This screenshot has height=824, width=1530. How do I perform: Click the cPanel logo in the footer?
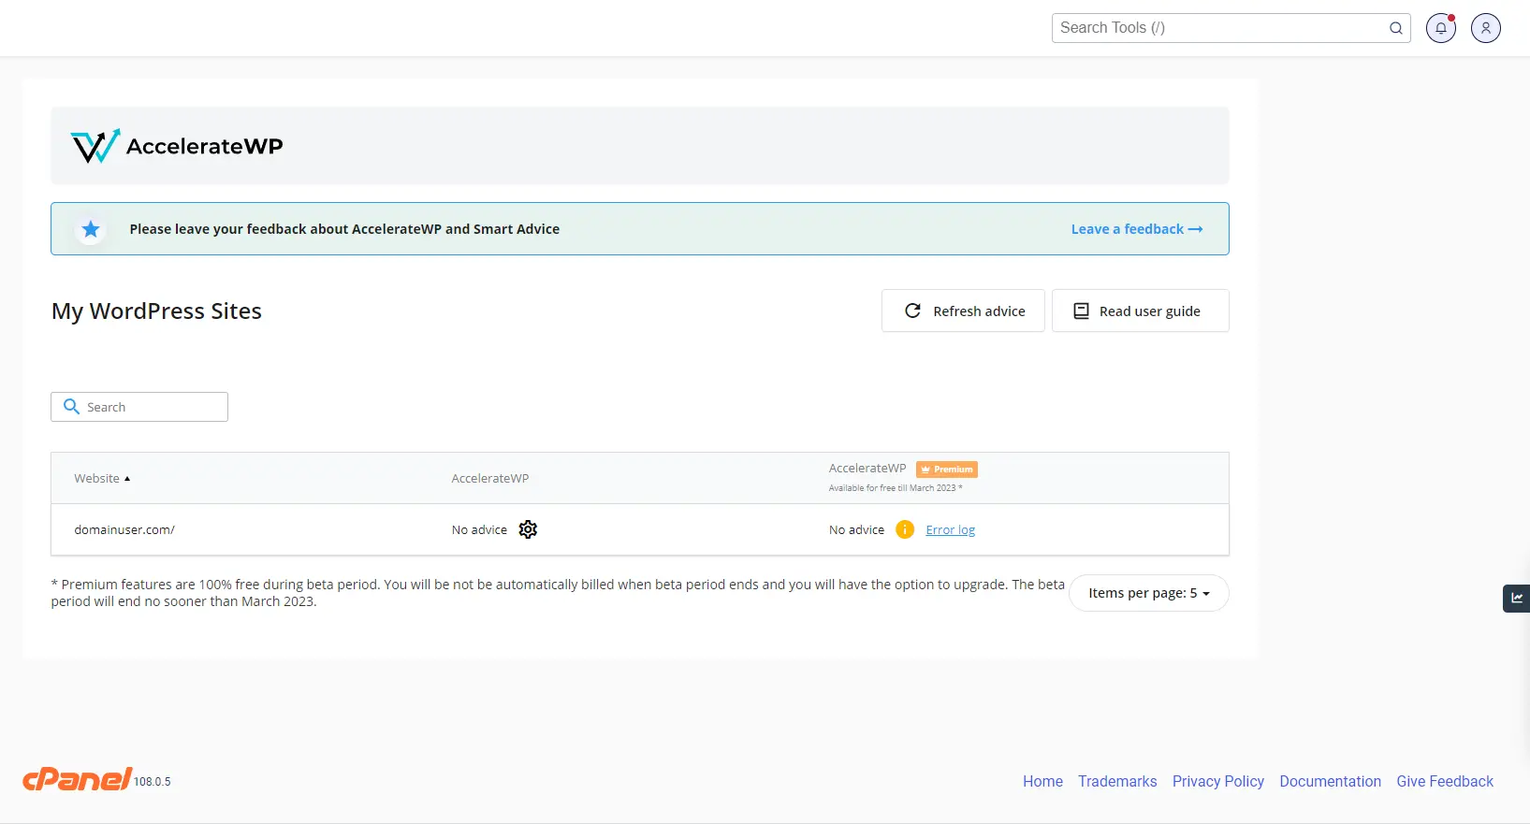click(78, 778)
